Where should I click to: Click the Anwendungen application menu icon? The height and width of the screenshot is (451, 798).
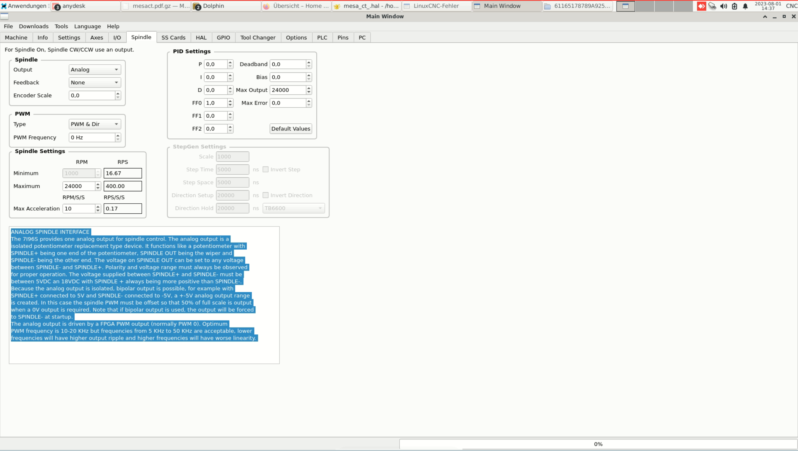click(x=4, y=6)
